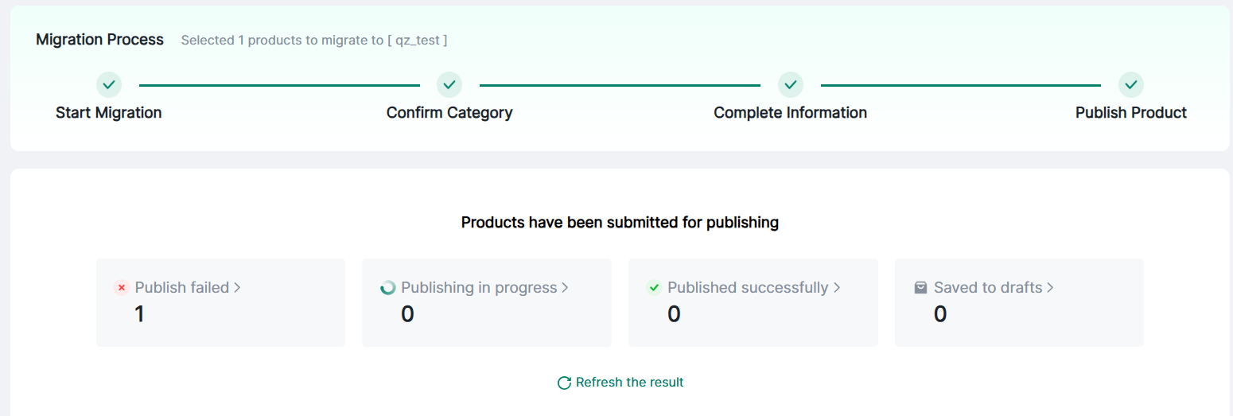This screenshot has height=416, width=1233.
Task: Click the red Publish failed icon
Action: pyautogui.click(x=122, y=288)
